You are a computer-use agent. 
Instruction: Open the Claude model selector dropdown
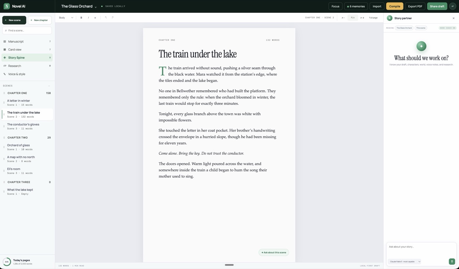point(405,261)
